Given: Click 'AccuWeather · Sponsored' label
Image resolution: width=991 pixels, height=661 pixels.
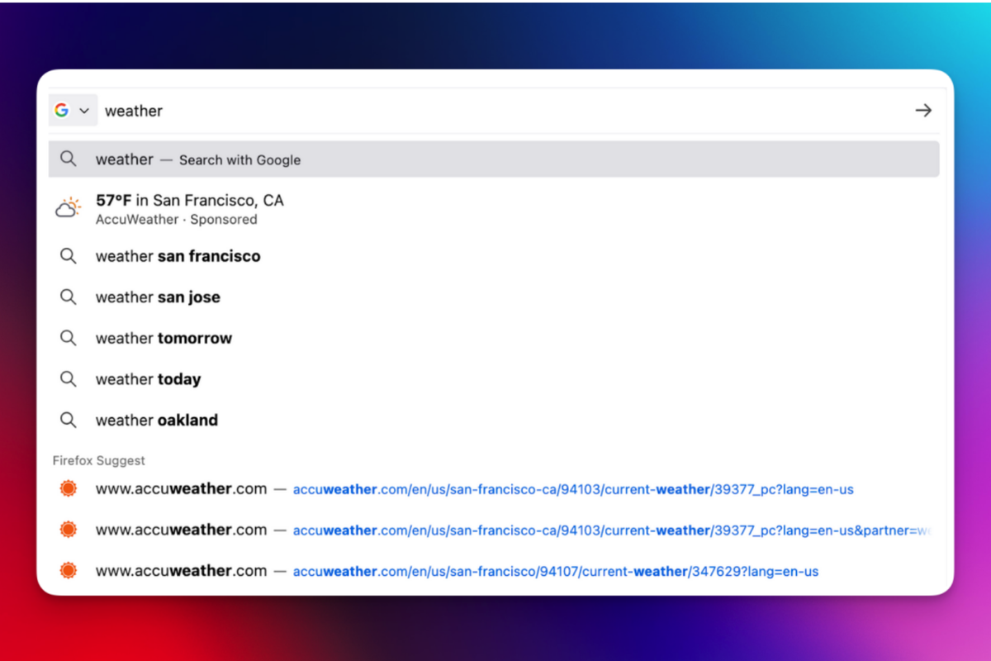Looking at the screenshot, I should pos(177,220).
